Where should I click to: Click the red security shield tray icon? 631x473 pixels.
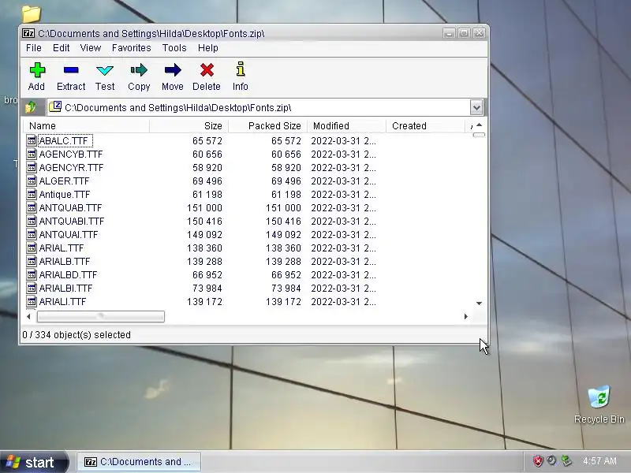click(538, 461)
